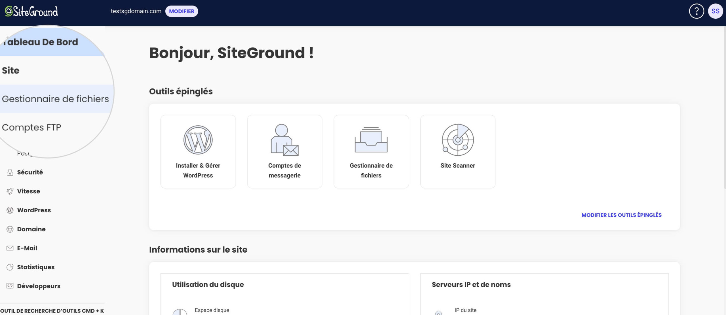Screen dimensions: 726x315
Task: Click the page vertical scrollbar
Action: [724, 108]
